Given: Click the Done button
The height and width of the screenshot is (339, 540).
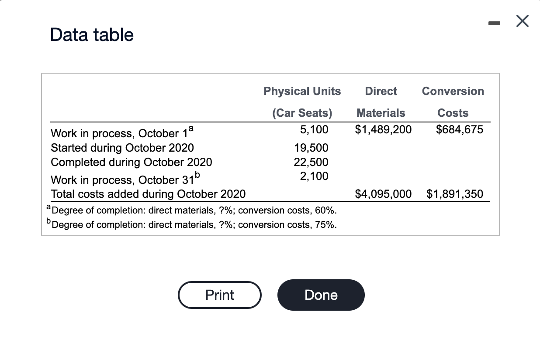Looking at the screenshot, I should coord(321,295).
